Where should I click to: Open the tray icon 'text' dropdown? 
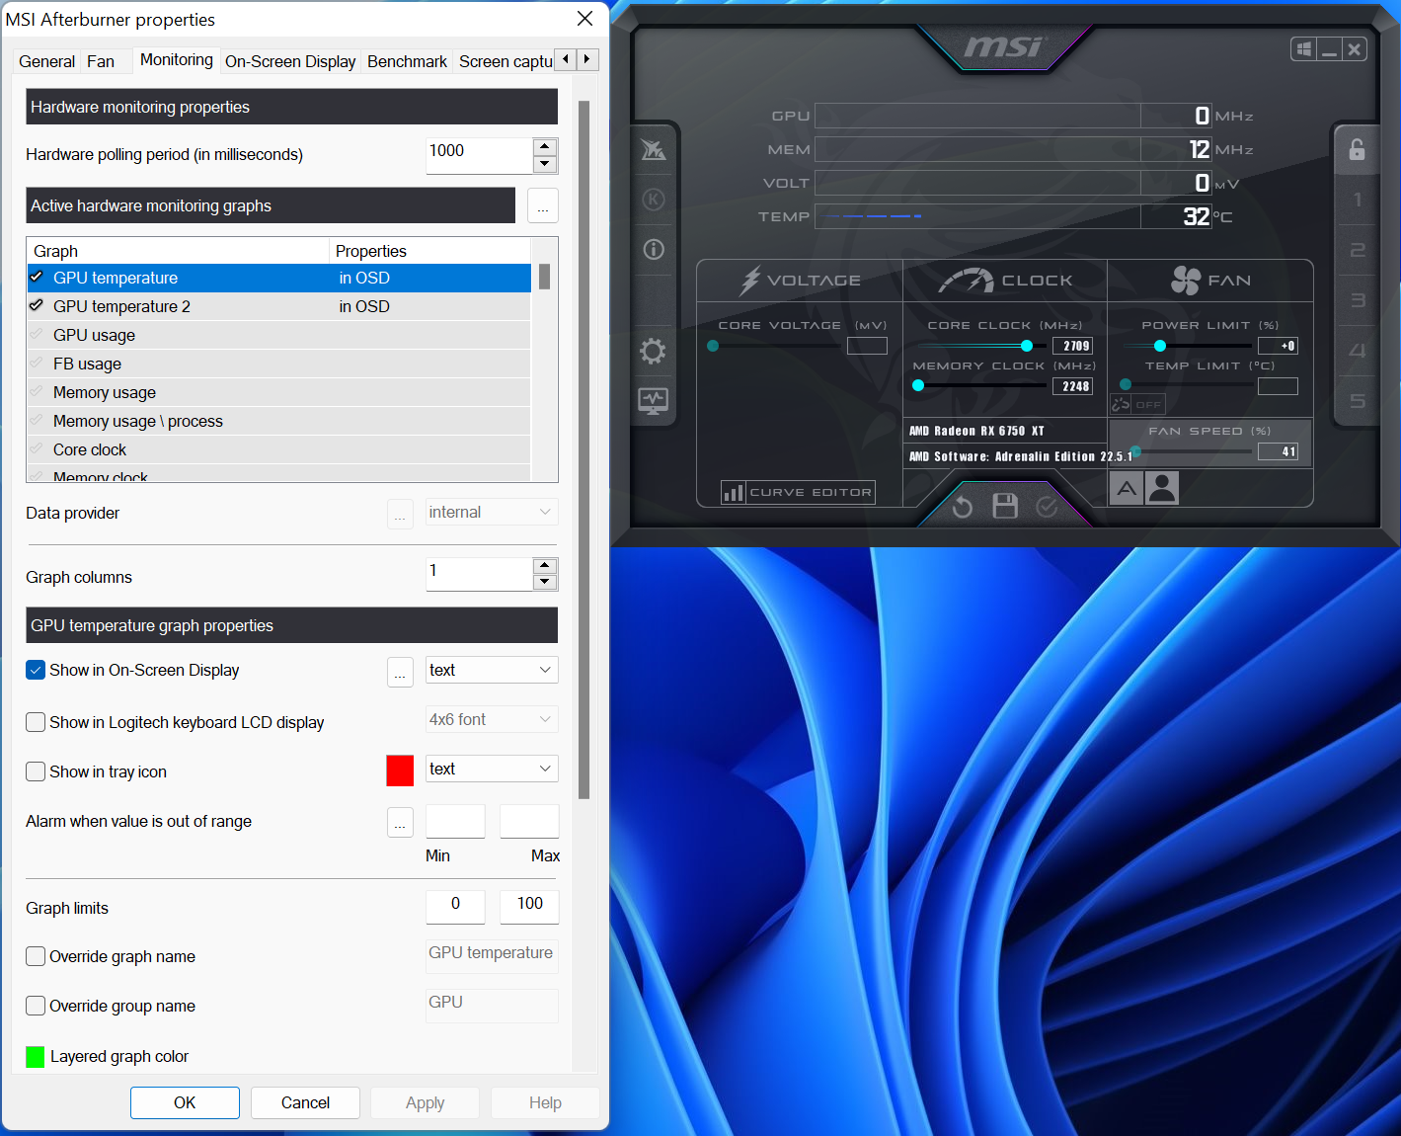coord(492,769)
